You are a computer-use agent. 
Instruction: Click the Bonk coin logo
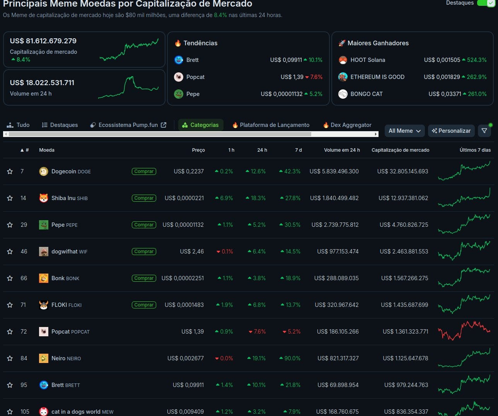[44, 278]
